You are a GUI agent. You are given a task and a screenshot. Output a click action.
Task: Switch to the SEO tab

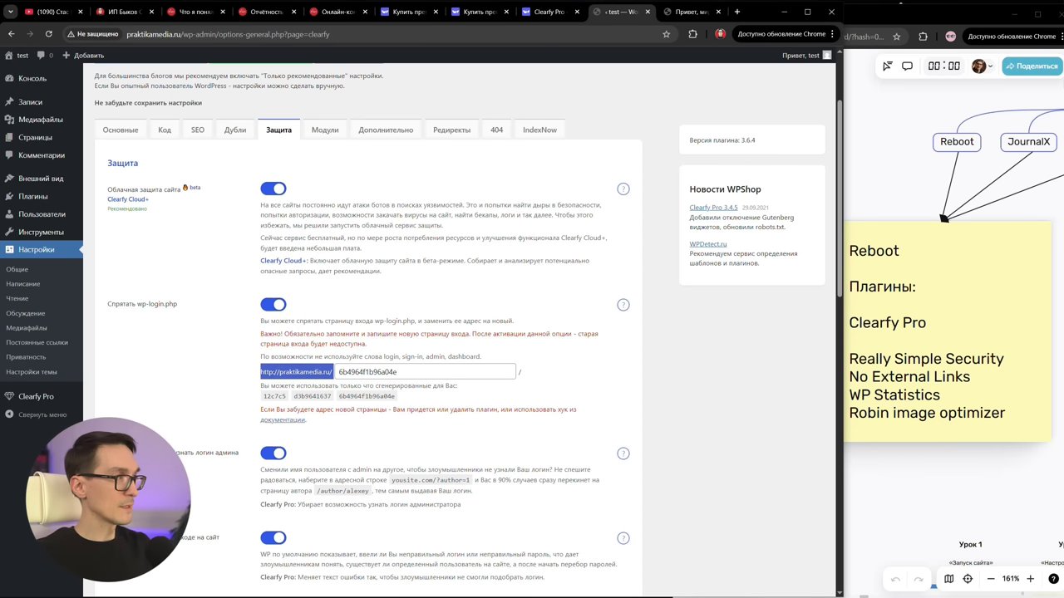(198, 130)
